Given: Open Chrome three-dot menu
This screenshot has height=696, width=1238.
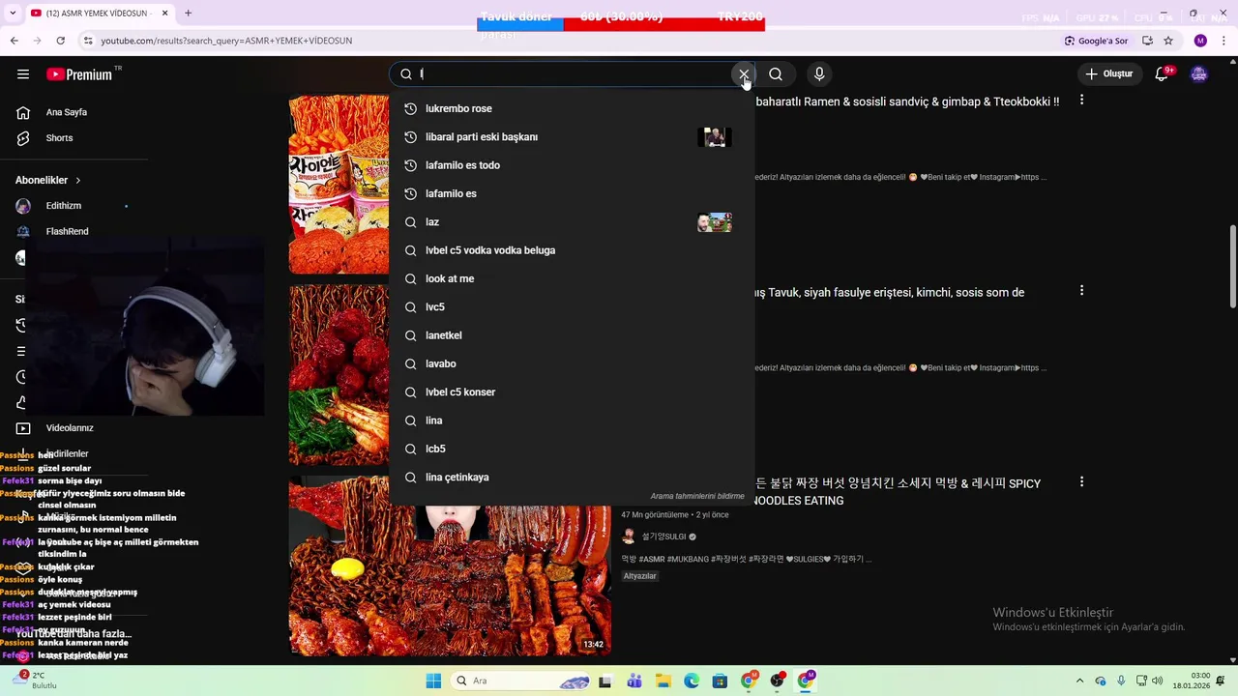Looking at the screenshot, I should pyautogui.click(x=1224, y=41).
